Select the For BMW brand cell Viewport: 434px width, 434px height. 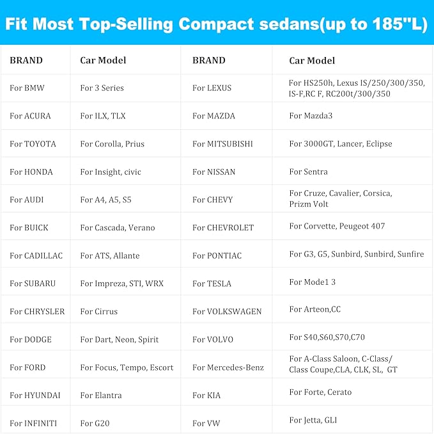(27, 88)
